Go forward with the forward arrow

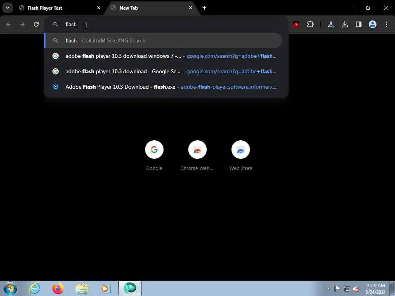click(x=22, y=24)
